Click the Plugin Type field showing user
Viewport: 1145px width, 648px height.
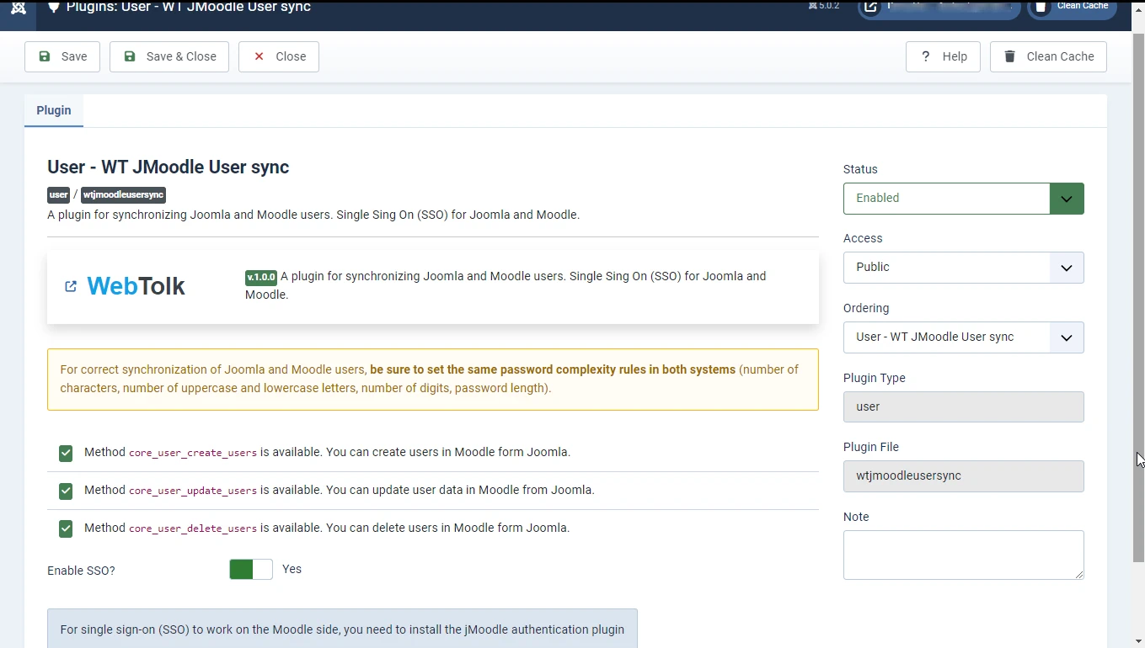point(963,406)
